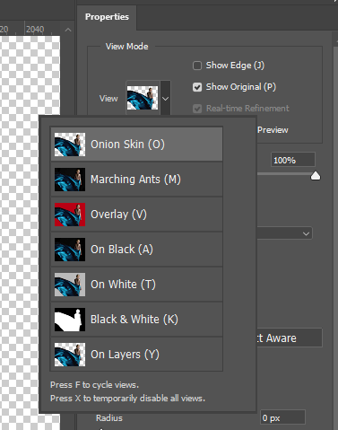Screen dimensions: 338x430
Task: Switch to On Black (A) view
Action: (x=136, y=250)
